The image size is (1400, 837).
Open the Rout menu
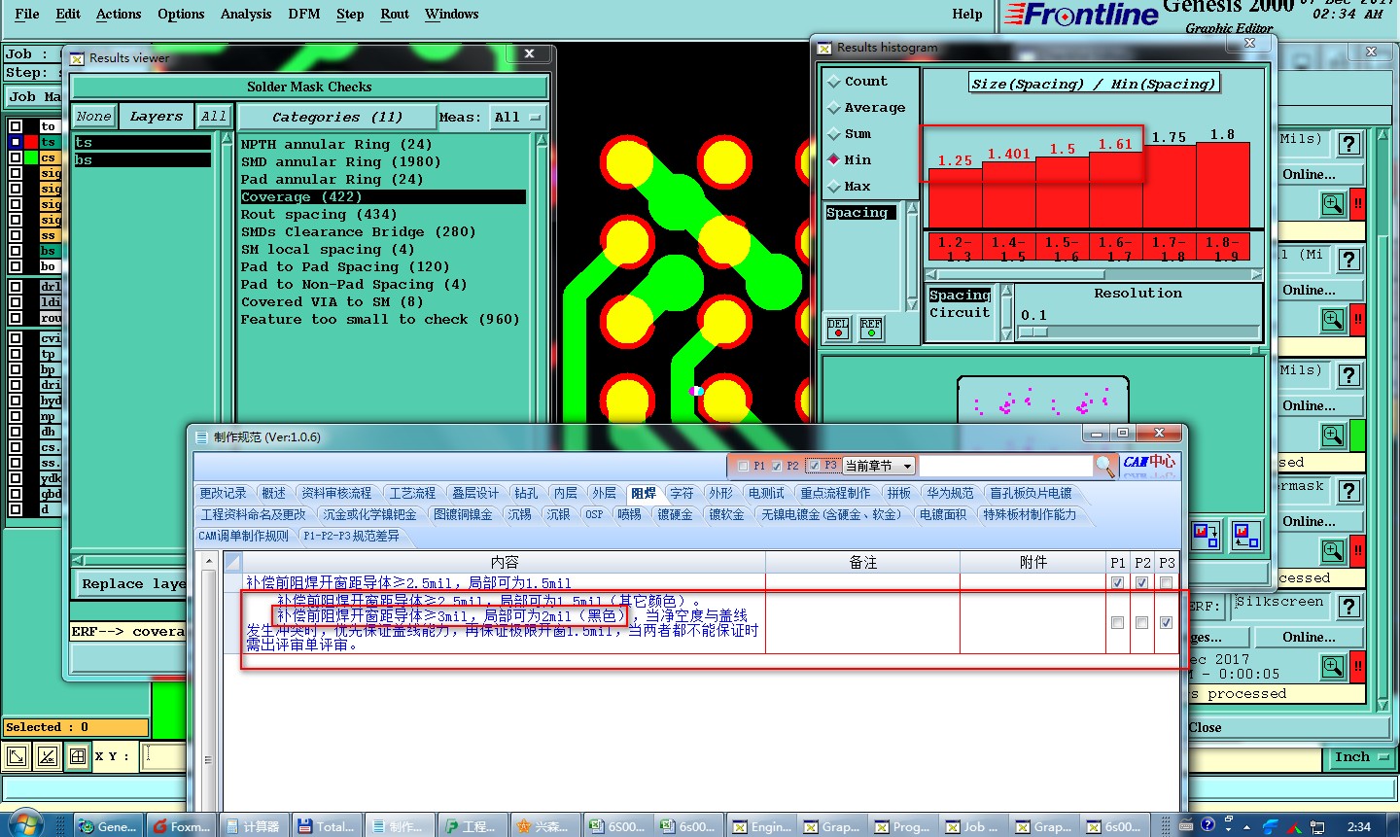395,15
